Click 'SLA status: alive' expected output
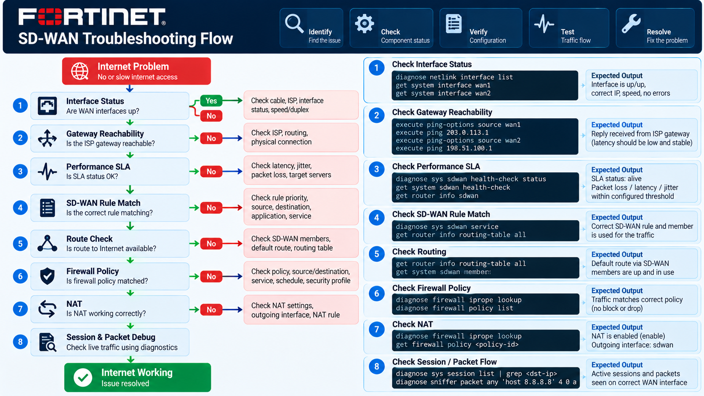This screenshot has width=704, height=396. coord(616,178)
